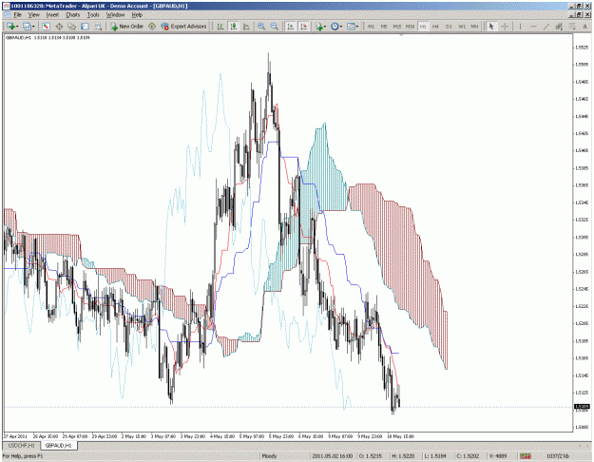Expand the Templates dropdown arrow
594x462 pixels.
(357, 27)
